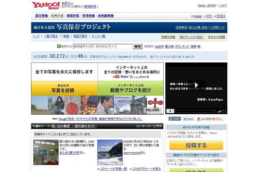Open the ご利用ガイド header link

tap(217, 27)
